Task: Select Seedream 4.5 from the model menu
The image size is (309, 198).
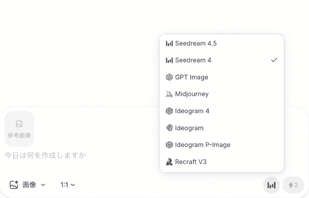Action: 222,43
